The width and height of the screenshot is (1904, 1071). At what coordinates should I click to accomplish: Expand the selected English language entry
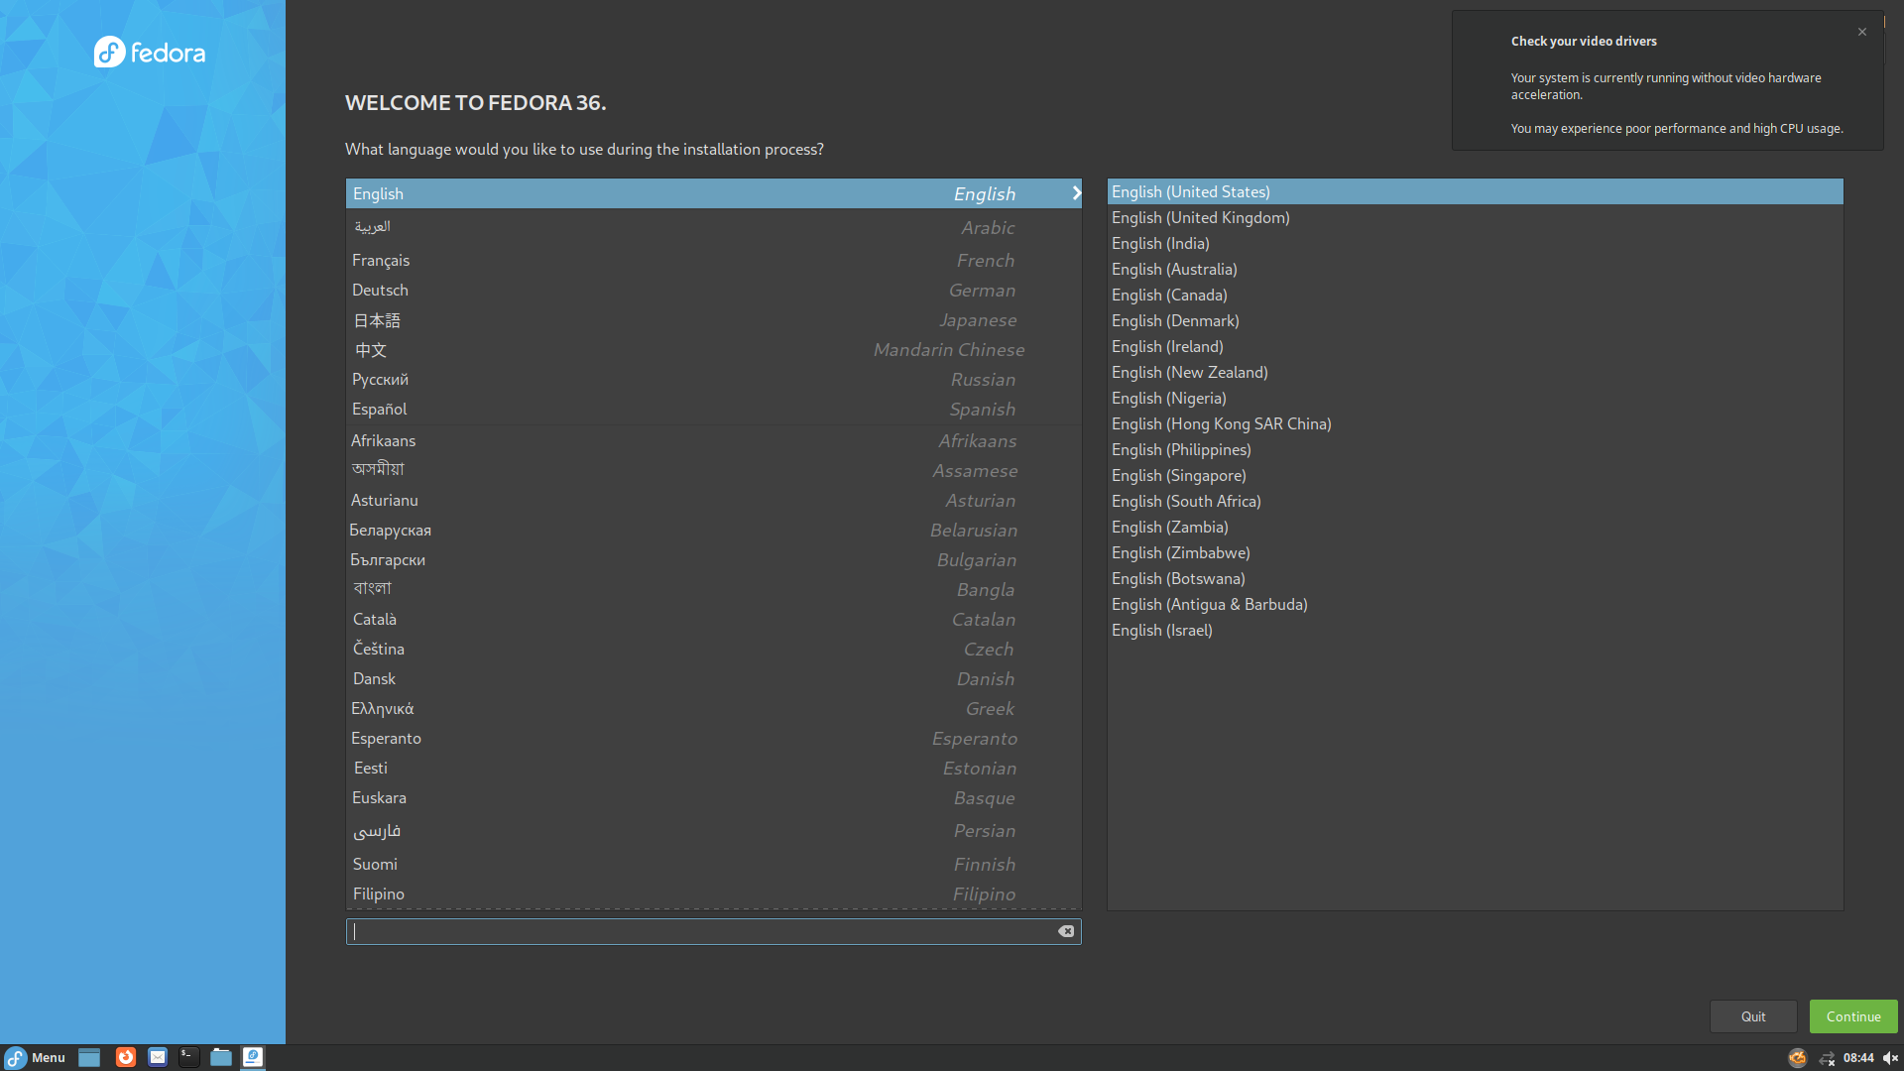[x=1076, y=193]
